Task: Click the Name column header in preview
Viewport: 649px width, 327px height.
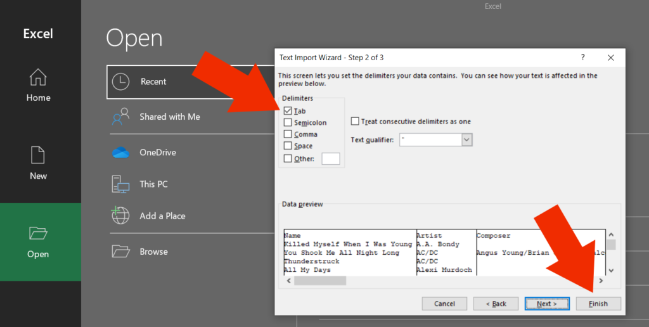Action: [292, 236]
